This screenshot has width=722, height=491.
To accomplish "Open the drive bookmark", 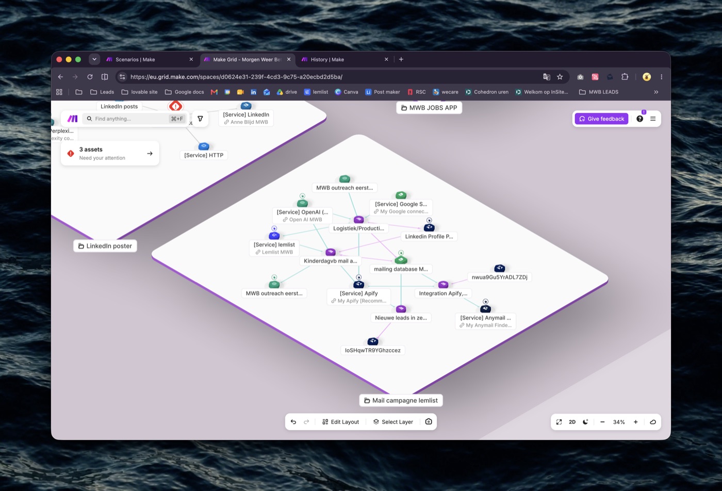I will [287, 92].
